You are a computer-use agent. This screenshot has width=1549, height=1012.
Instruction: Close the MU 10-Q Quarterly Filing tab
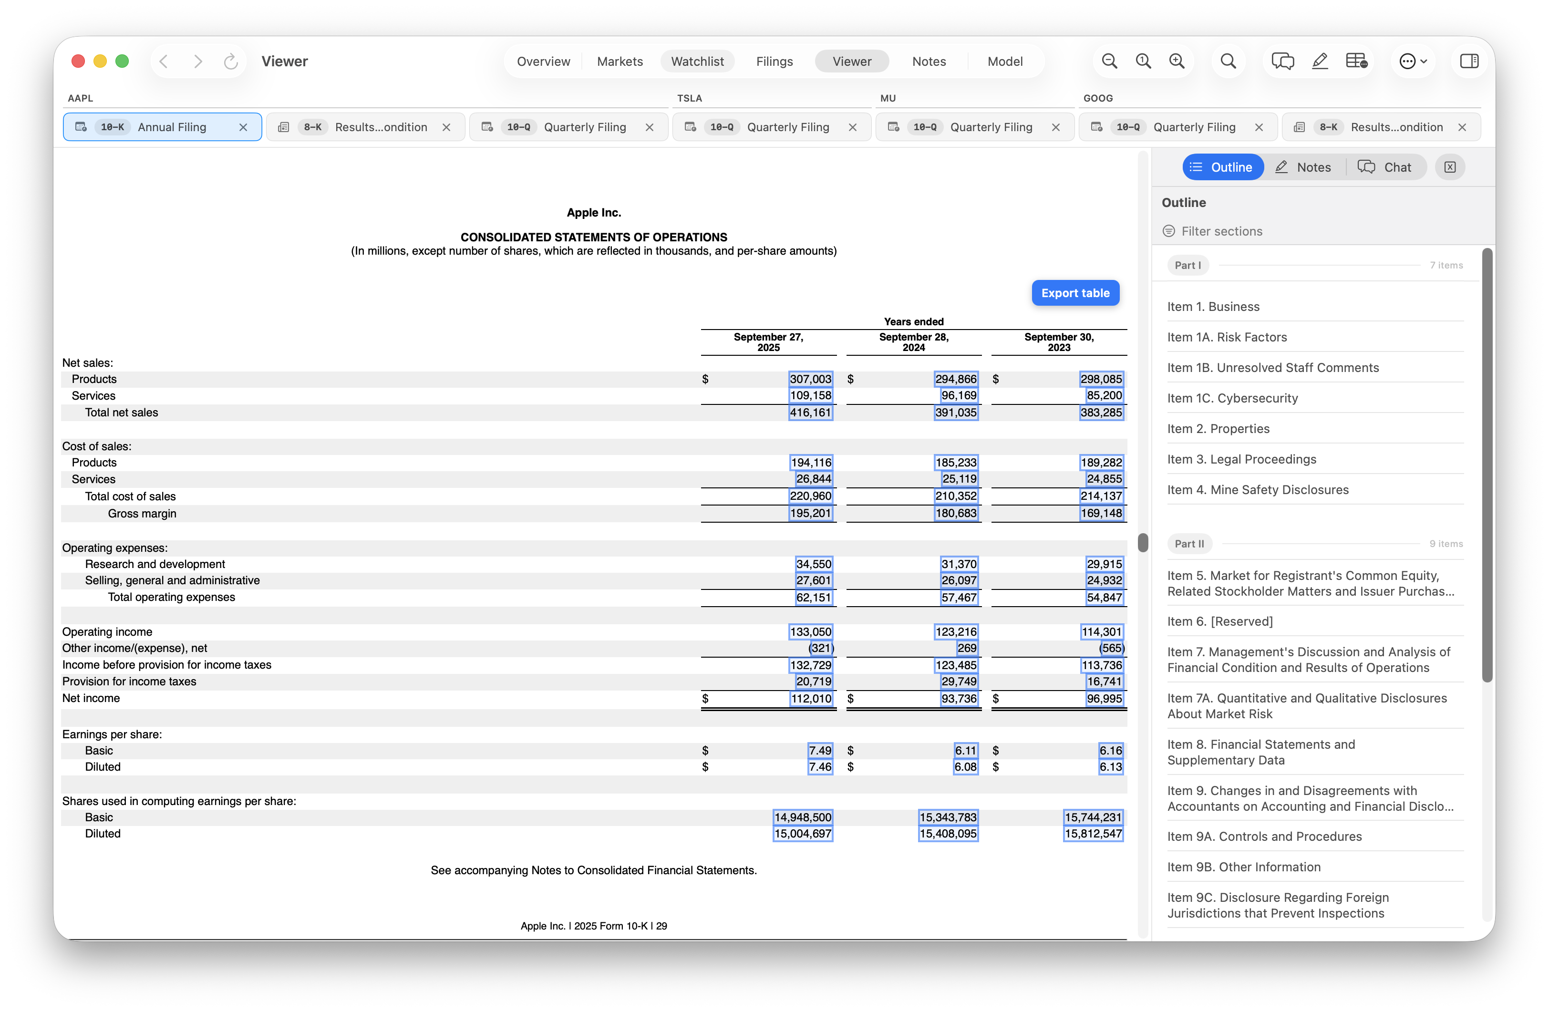point(1056,127)
